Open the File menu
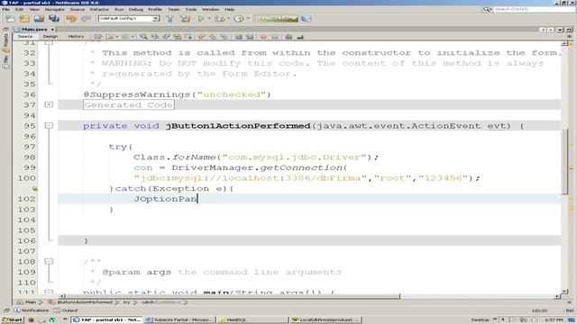Image resolution: width=577 pixels, height=324 pixels. (x=6, y=9)
